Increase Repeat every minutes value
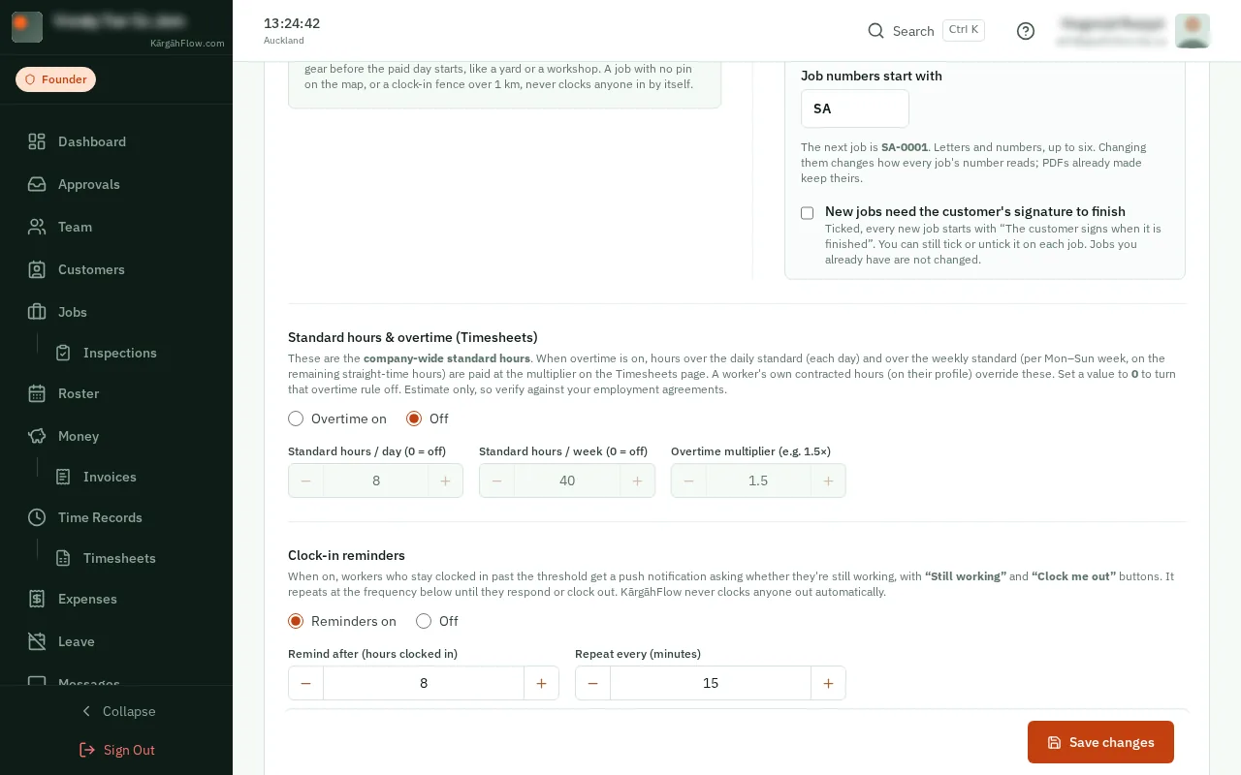Image resolution: width=1241 pixels, height=775 pixels. (x=828, y=683)
